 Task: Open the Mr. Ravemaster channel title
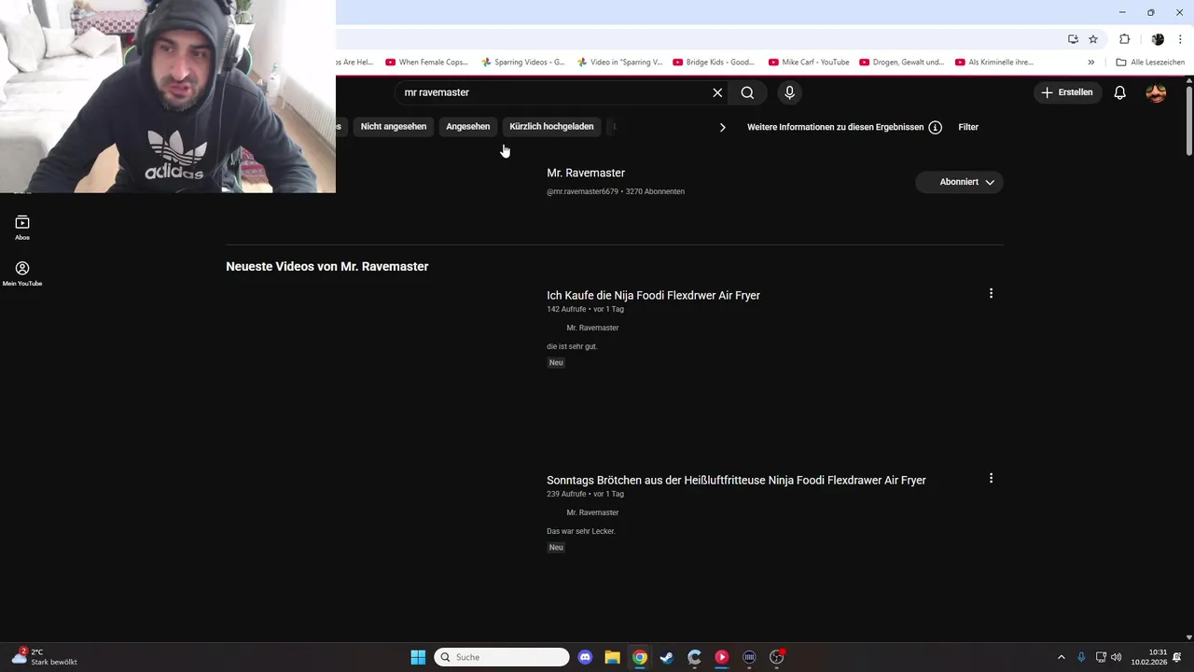[586, 173]
